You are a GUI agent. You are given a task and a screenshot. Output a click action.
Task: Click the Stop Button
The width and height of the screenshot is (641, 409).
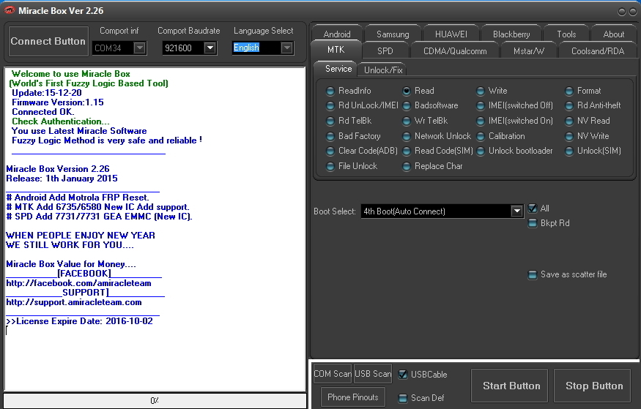(x=594, y=386)
